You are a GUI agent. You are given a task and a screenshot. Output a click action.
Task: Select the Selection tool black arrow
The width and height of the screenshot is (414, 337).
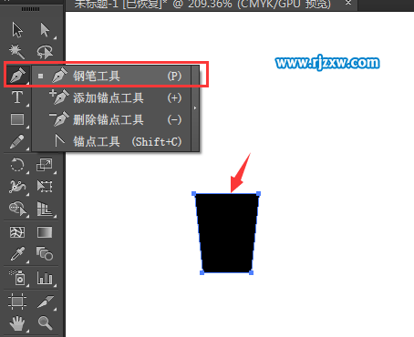pyautogui.click(x=17, y=30)
